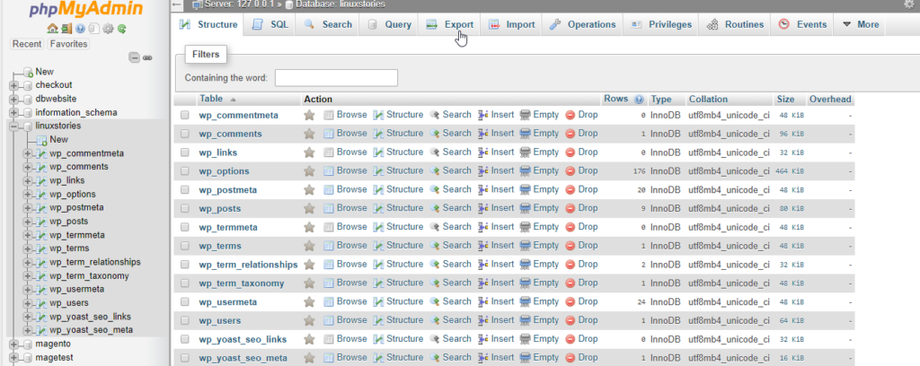Expand wp_commentmeta table node in sidebar

coord(27,153)
